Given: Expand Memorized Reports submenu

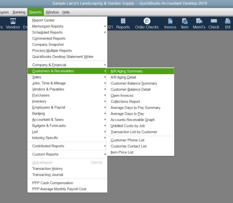Looking at the screenshot, I should click(67, 26).
